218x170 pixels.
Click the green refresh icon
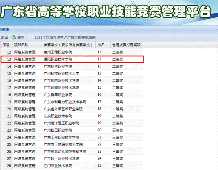(14, 37)
